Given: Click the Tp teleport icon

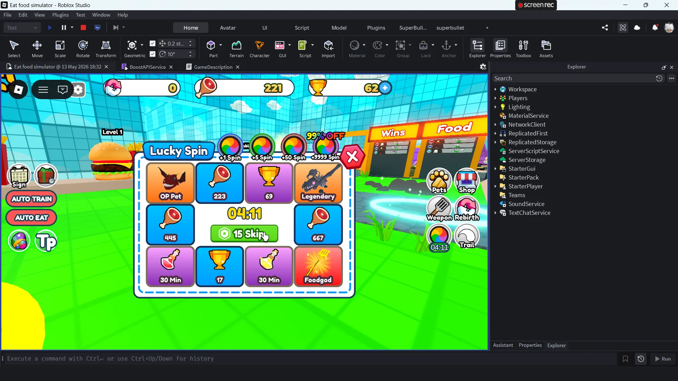Looking at the screenshot, I should pos(46,241).
